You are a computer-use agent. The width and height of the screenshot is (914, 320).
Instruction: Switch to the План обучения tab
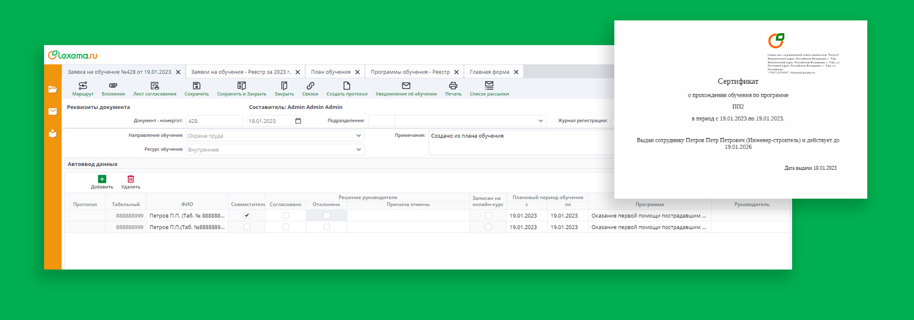(x=330, y=72)
